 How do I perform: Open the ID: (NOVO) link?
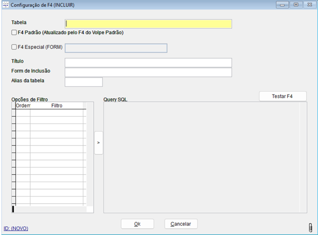[x=16, y=229]
